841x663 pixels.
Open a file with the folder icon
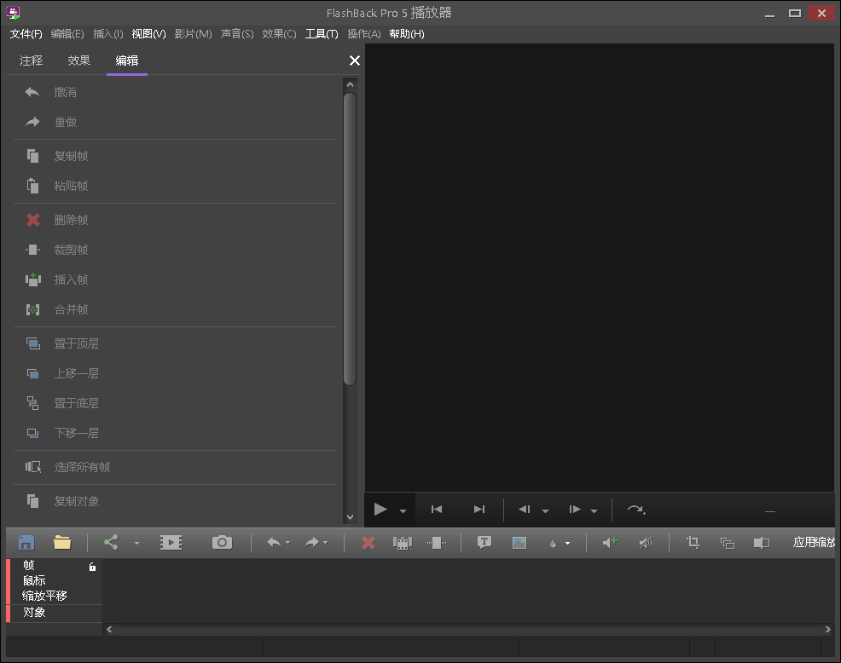62,542
